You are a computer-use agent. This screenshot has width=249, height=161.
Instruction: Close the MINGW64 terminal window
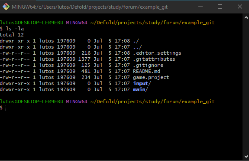tap(240, 7)
